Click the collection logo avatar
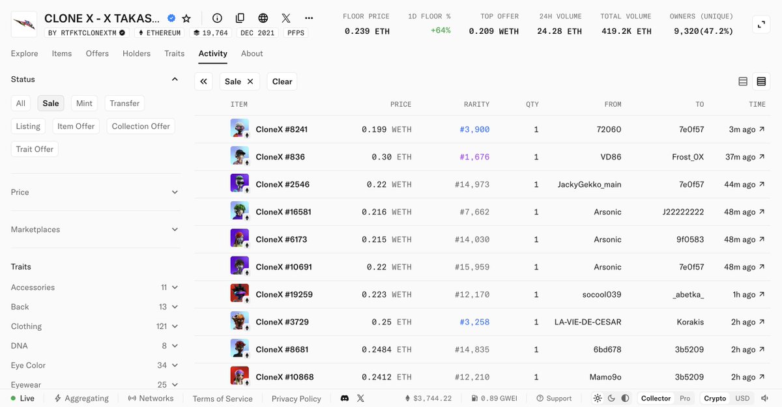The height and width of the screenshot is (407, 782). (x=24, y=24)
